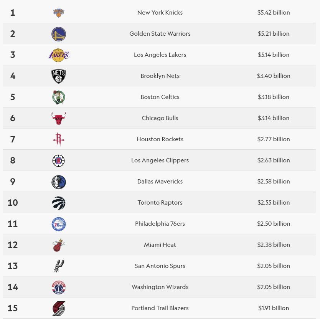Click the Brooklyn Nets shield logo

point(59,76)
